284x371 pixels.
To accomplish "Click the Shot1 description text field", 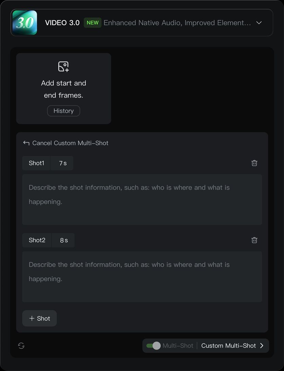I will click(x=142, y=200).
